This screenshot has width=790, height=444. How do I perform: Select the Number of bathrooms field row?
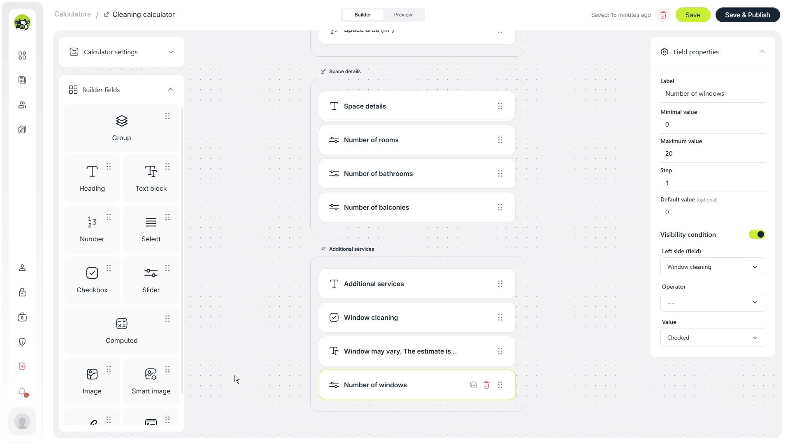click(417, 173)
